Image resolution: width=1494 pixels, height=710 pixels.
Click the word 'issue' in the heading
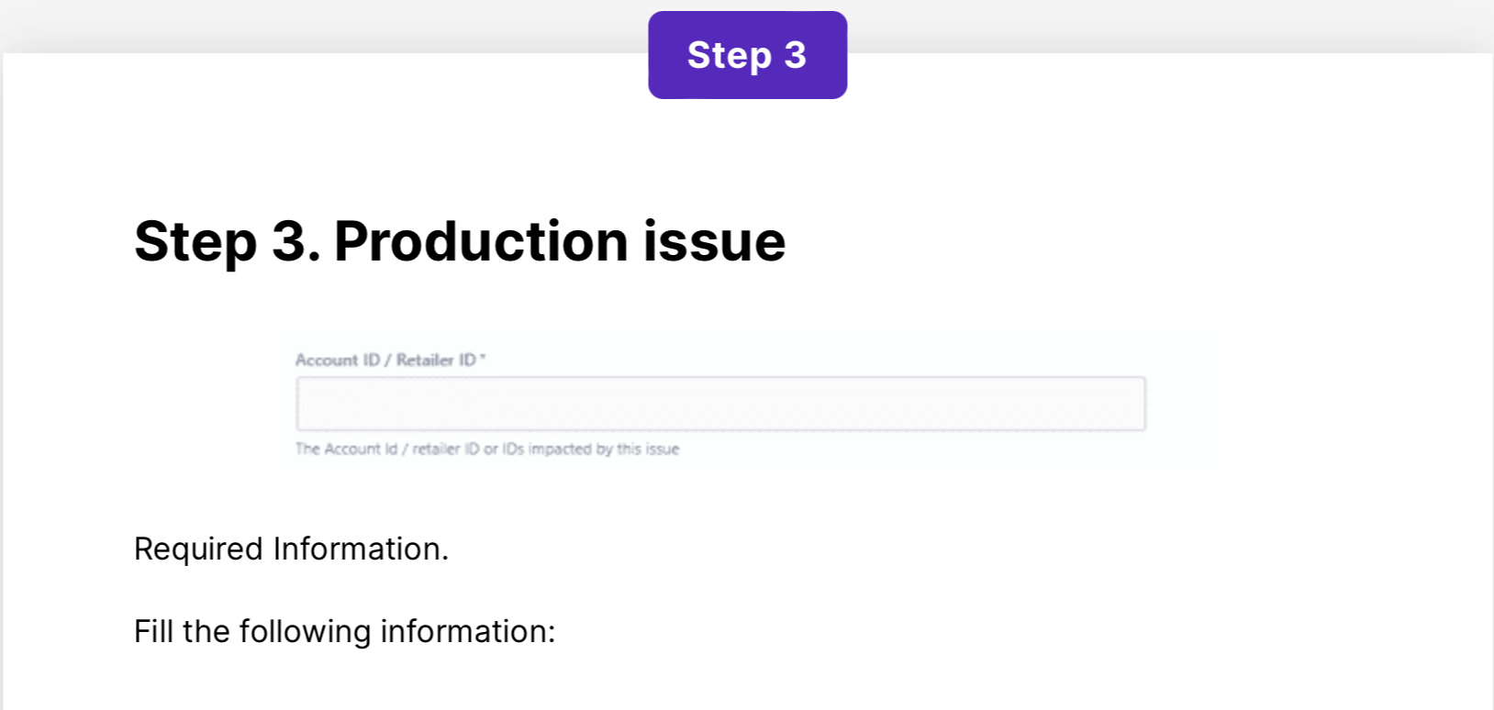pos(714,242)
